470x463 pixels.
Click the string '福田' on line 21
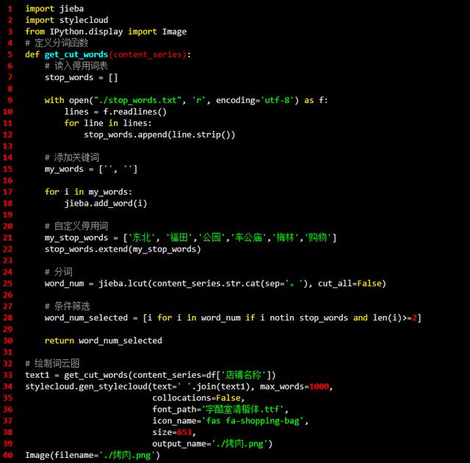(x=178, y=238)
